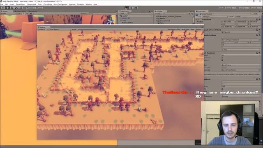Toggle the Stats button in Game view
The width and height of the screenshot is (263, 148).
(x=192, y=29)
